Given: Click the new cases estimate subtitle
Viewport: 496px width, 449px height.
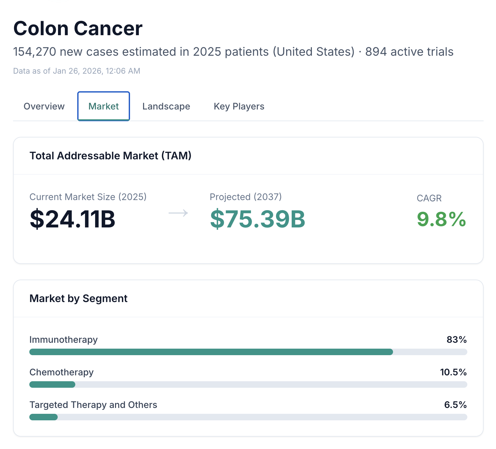Looking at the screenshot, I should point(233,51).
